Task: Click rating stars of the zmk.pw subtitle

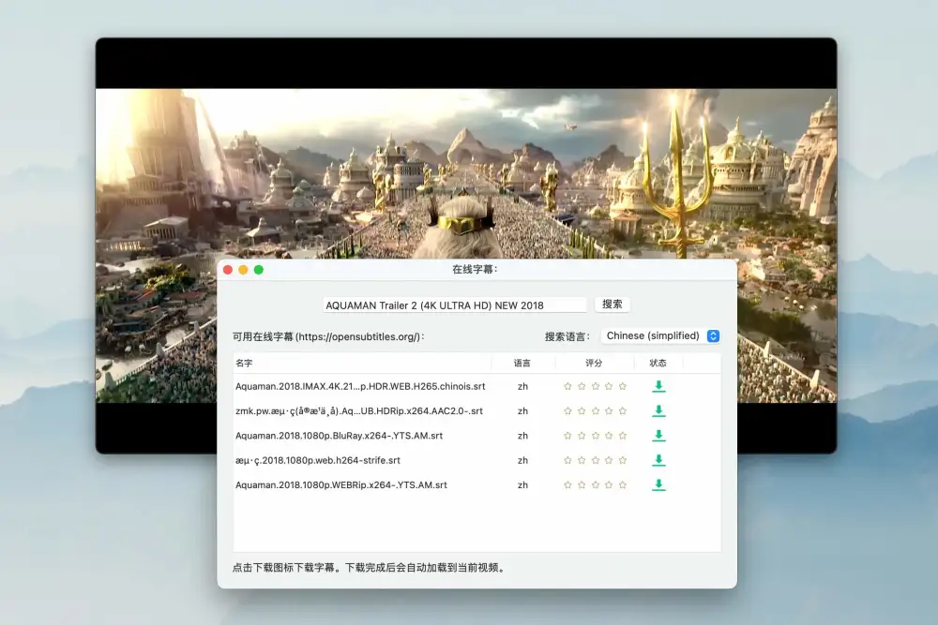Action: click(x=596, y=411)
